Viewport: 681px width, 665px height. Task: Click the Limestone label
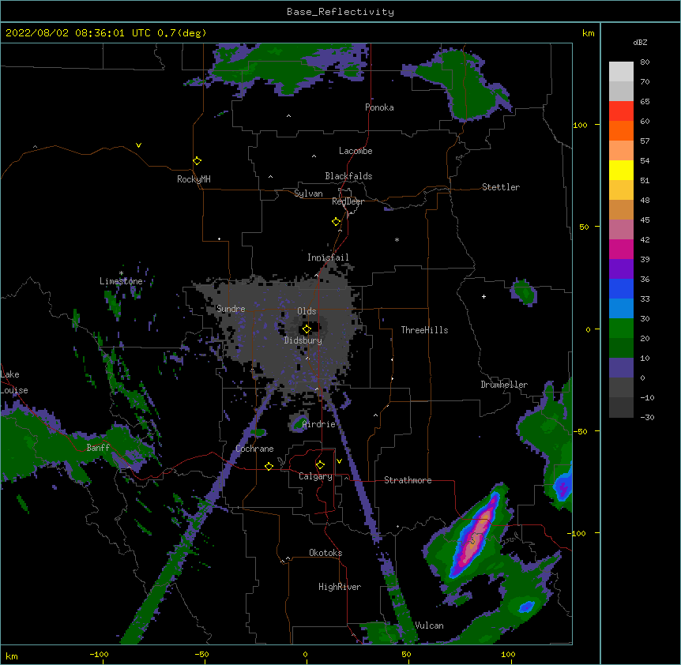121,281
